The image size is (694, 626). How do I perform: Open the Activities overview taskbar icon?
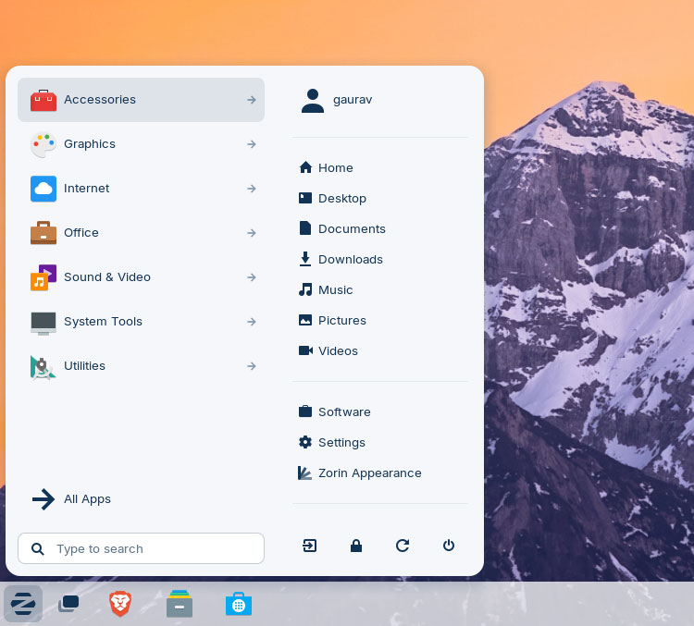pyautogui.click(x=68, y=604)
